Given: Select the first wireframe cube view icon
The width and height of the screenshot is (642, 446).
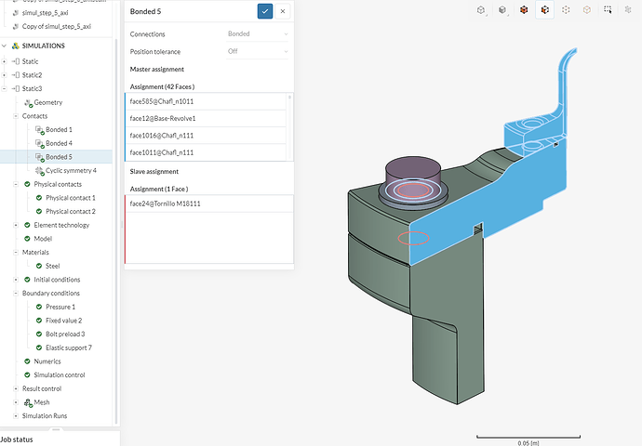Looking at the screenshot, I should point(481,11).
